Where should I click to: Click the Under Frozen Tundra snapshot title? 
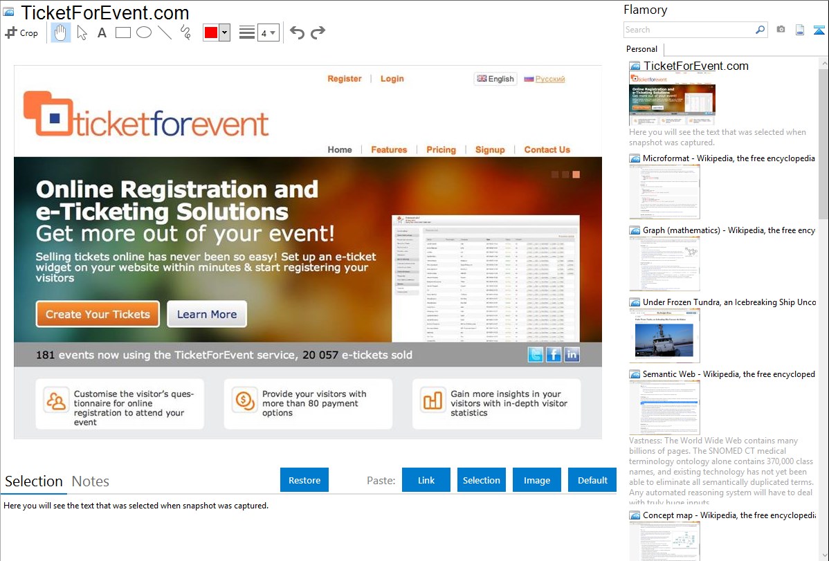click(x=729, y=302)
